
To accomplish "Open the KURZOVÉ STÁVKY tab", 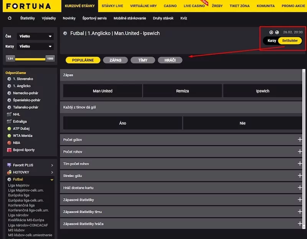I will click(80, 6).
